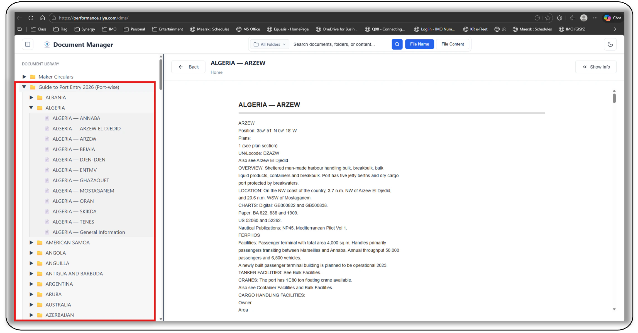The width and height of the screenshot is (638, 333).
Task: Click the sidebar scroll down arrow
Action: (161, 319)
